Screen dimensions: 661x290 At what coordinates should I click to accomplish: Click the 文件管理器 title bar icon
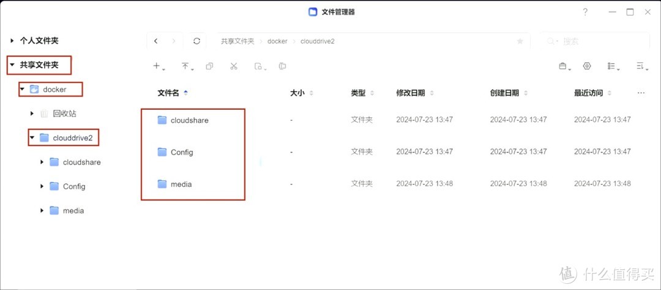tap(313, 12)
